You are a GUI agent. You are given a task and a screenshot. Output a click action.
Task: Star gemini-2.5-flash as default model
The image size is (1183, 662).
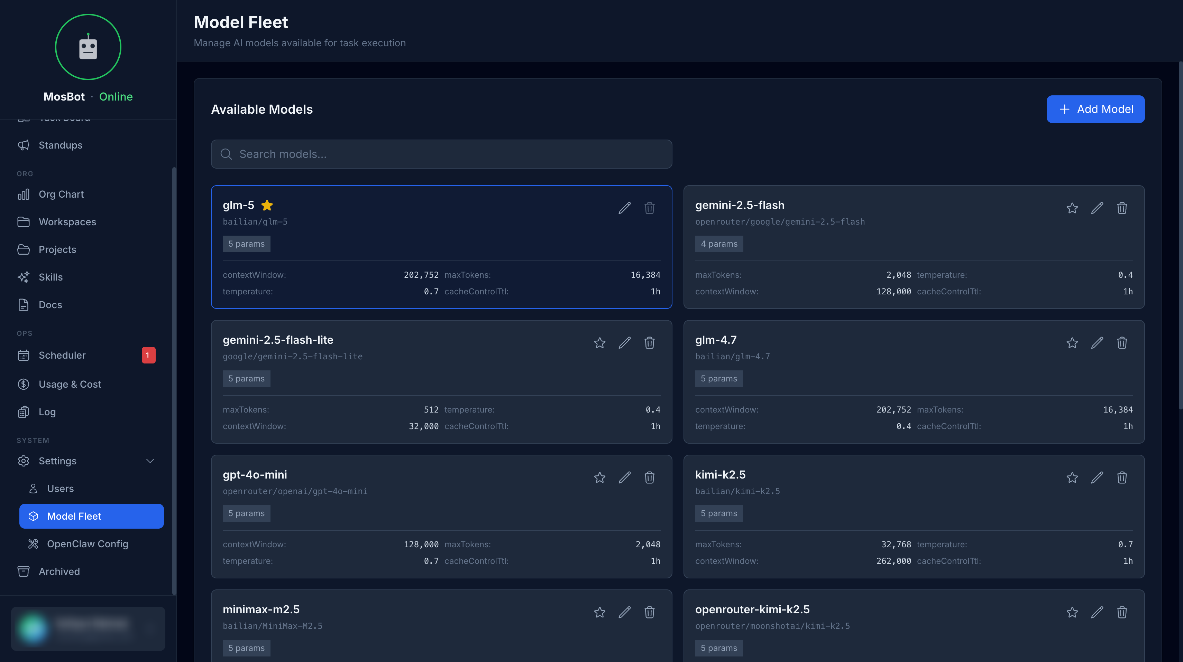pyautogui.click(x=1072, y=208)
